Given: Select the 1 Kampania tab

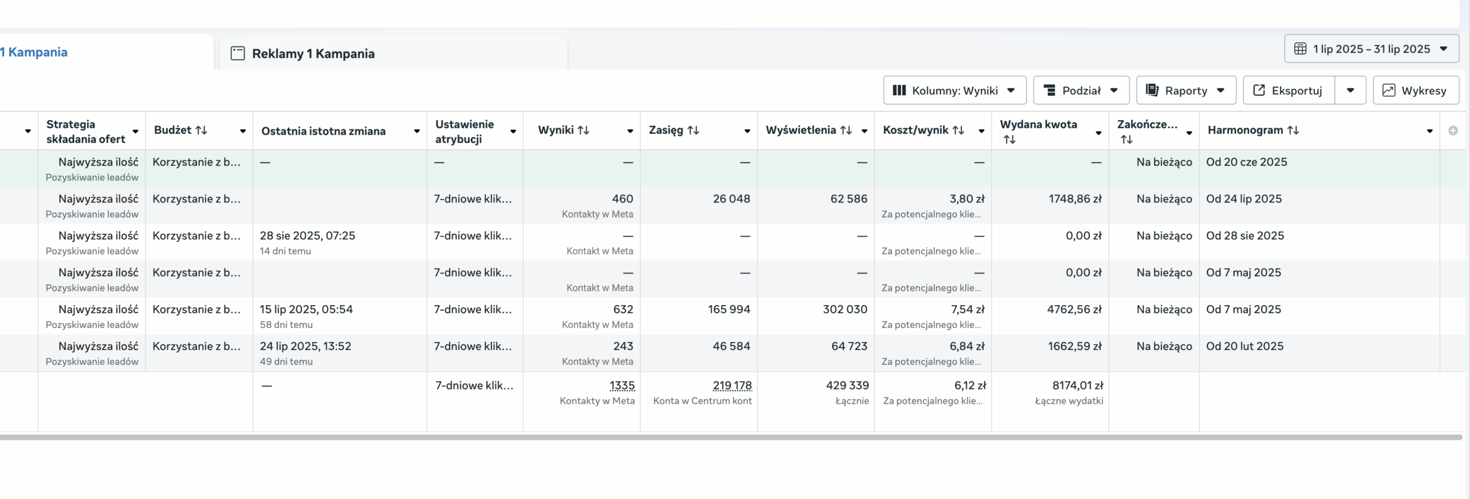Looking at the screenshot, I should [x=34, y=52].
